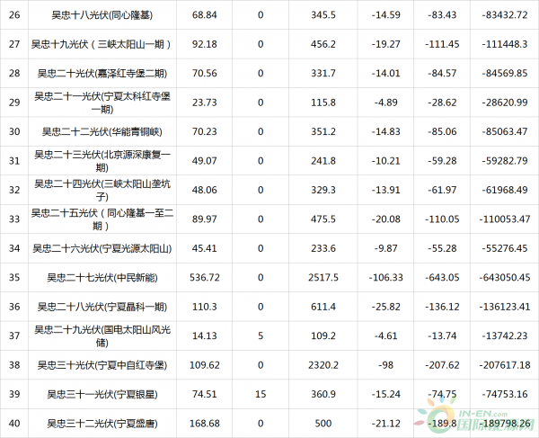The width and height of the screenshot is (539, 438).
Task: Select the row number 40
Action: [14, 424]
